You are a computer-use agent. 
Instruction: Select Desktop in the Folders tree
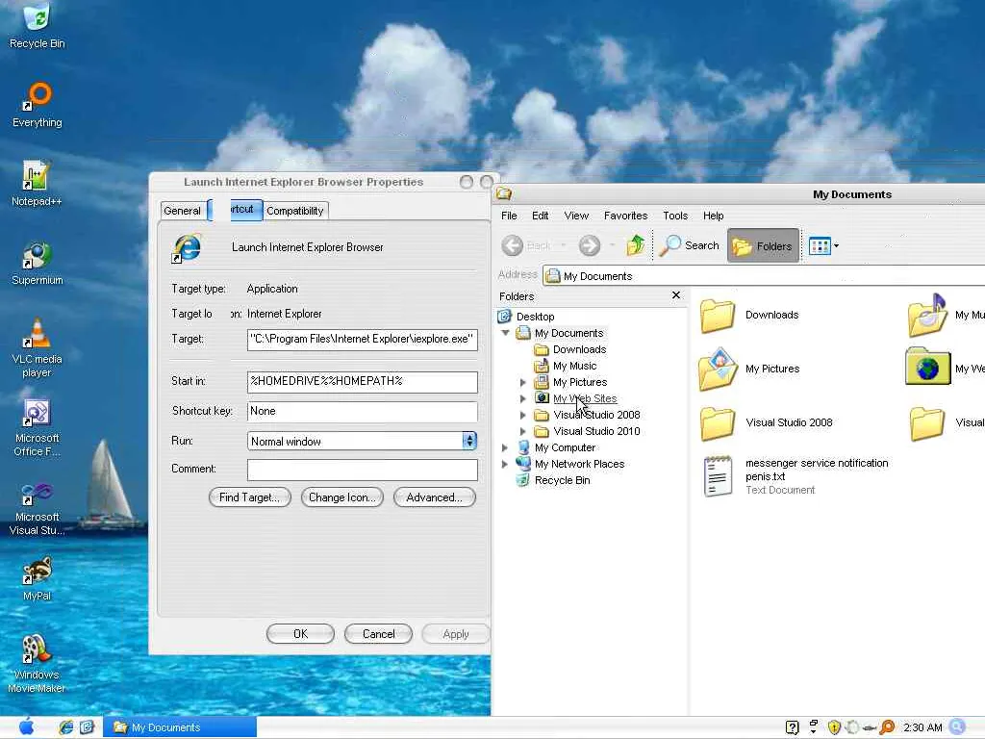pyautogui.click(x=535, y=317)
